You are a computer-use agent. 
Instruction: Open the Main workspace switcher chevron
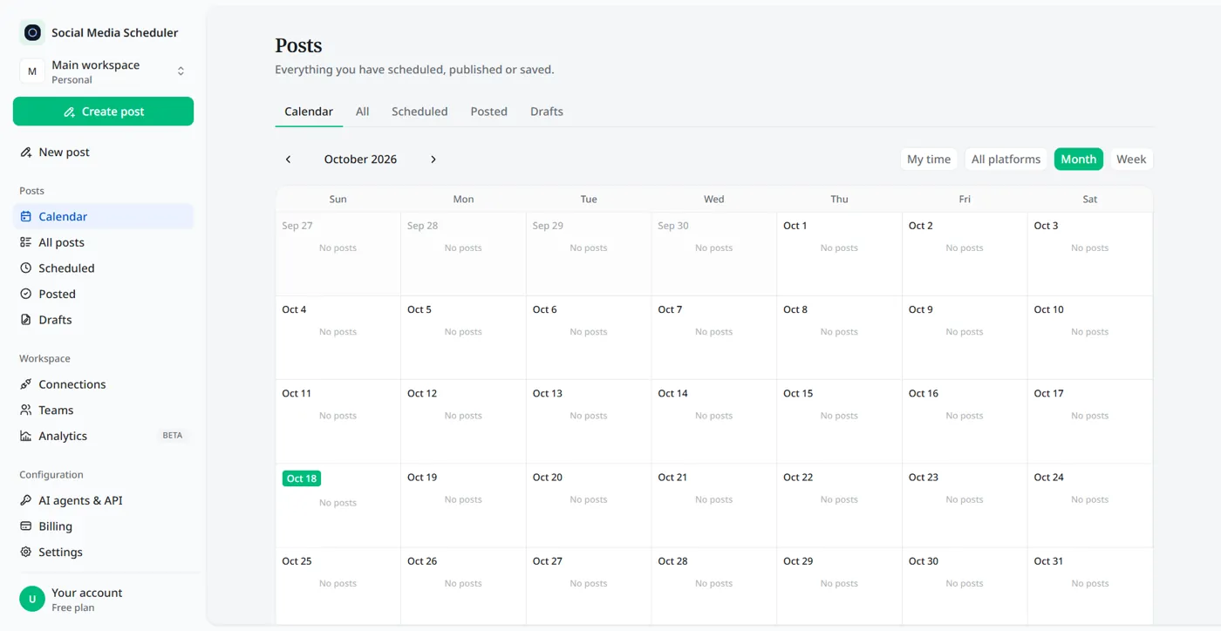pos(181,71)
